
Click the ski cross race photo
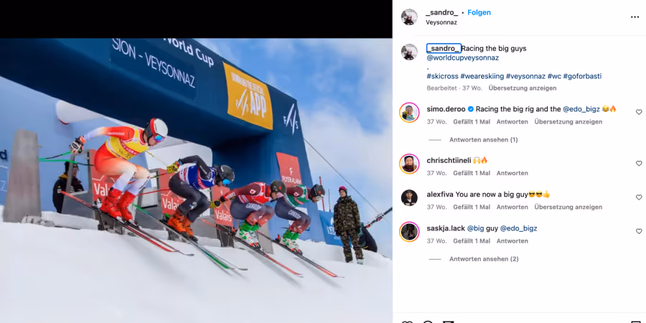(196, 180)
